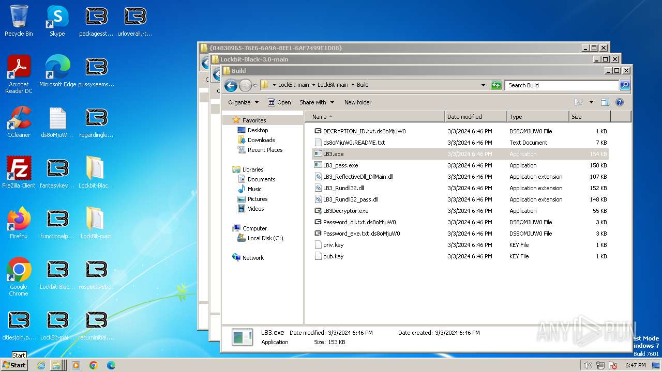
Task: Launch Firefox from desktop icon
Action: [19, 223]
